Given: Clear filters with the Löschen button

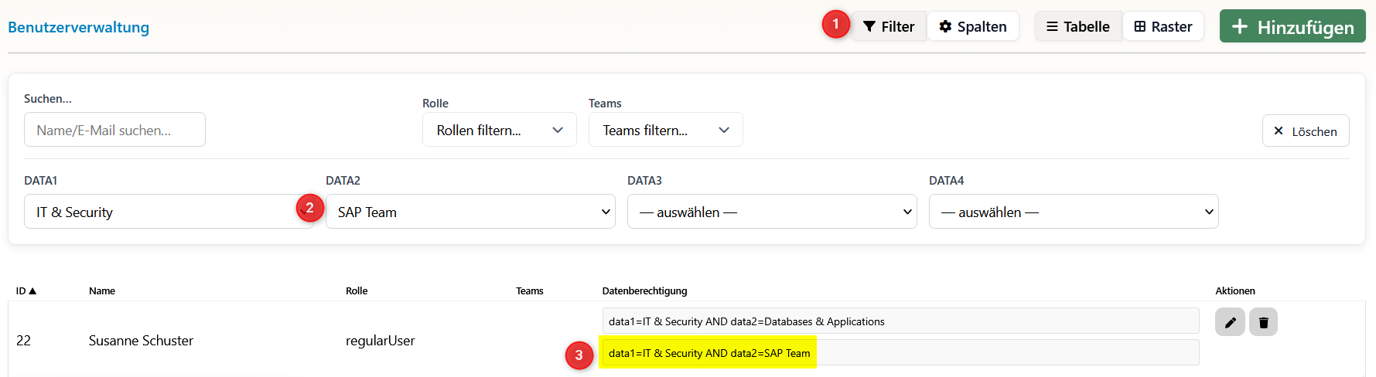Looking at the screenshot, I should (x=1305, y=131).
